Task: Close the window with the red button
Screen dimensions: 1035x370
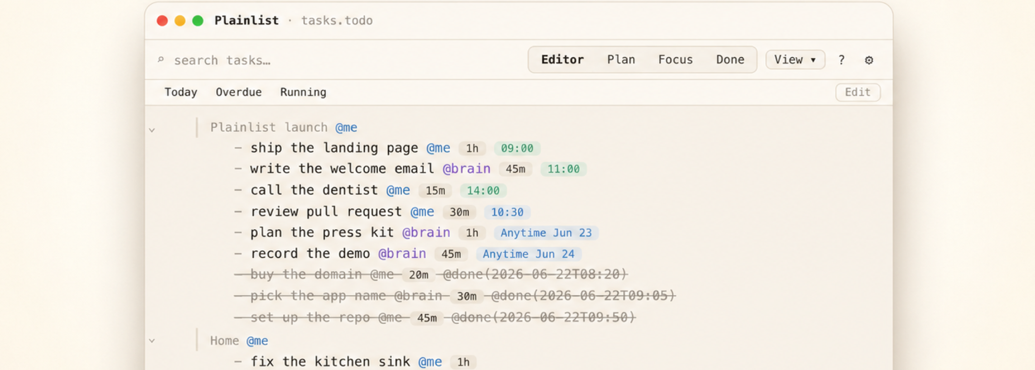Action: pyautogui.click(x=162, y=21)
